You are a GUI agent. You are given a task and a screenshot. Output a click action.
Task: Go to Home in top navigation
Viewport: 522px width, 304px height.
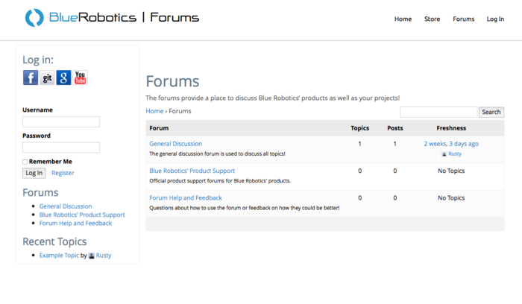[403, 19]
